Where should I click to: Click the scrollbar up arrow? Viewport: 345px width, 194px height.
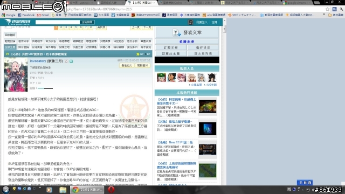pyautogui.click(x=224, y=20)
